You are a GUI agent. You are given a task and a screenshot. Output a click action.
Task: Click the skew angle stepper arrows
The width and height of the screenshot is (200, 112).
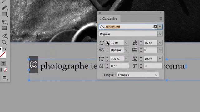tap(141, 66)
